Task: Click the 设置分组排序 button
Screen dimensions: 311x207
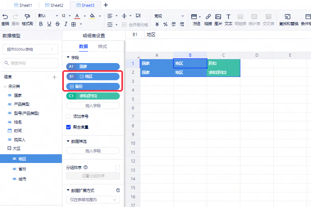Action: click(93, 176)
